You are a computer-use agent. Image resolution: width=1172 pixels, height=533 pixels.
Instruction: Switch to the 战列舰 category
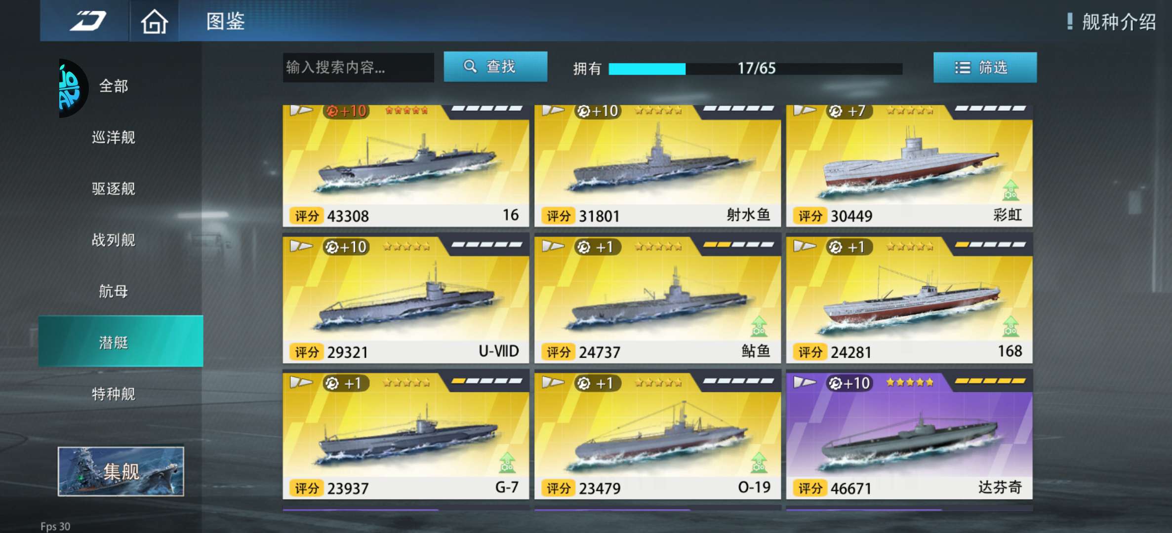114,240
